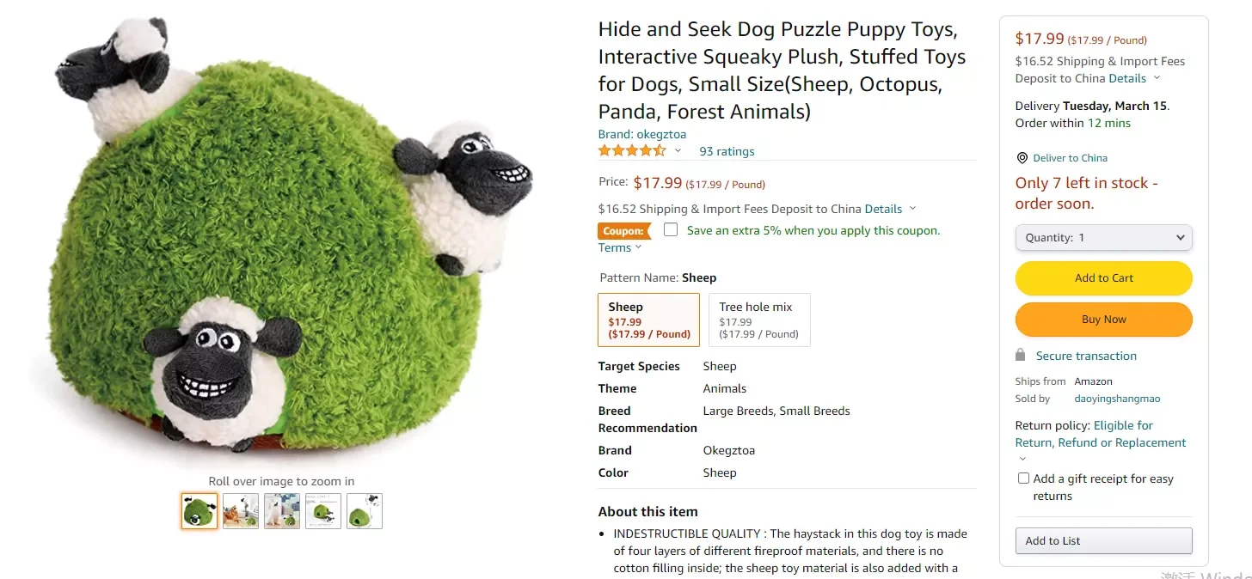Open the Quantity dropdown
Image resolution: width=1252 pixels, height=579 pixels.
pos(1103,238)
